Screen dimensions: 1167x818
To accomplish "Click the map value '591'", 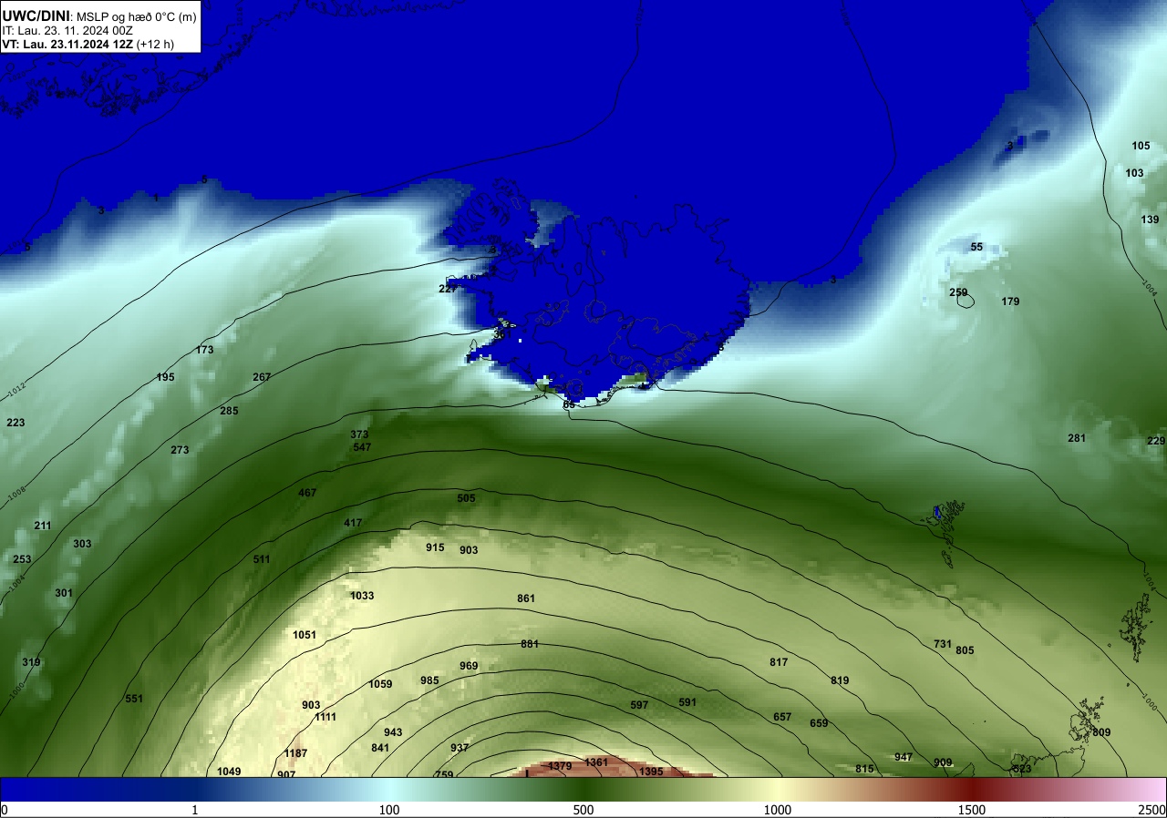I will tap(687, 702).
